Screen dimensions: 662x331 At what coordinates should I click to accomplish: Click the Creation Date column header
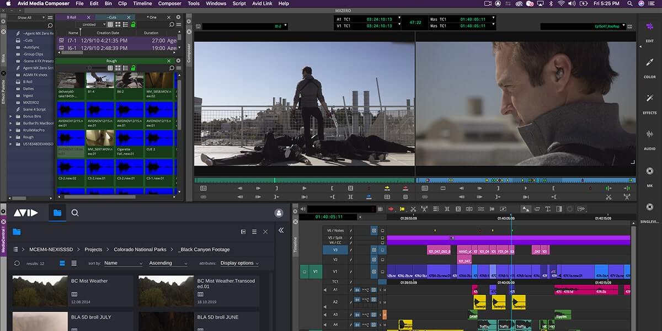(x=108, y=33)
